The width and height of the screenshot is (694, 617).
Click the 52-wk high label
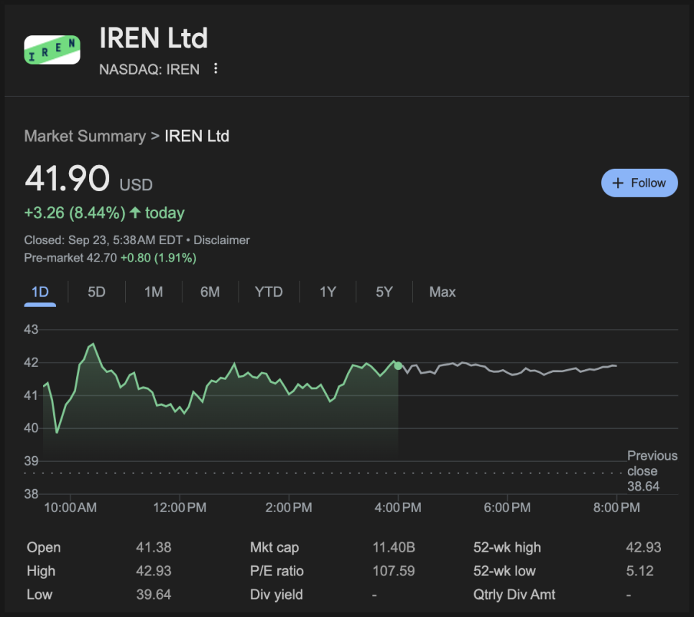(507, 547)
